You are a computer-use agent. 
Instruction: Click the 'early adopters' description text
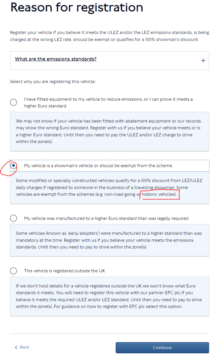[109, 240]
